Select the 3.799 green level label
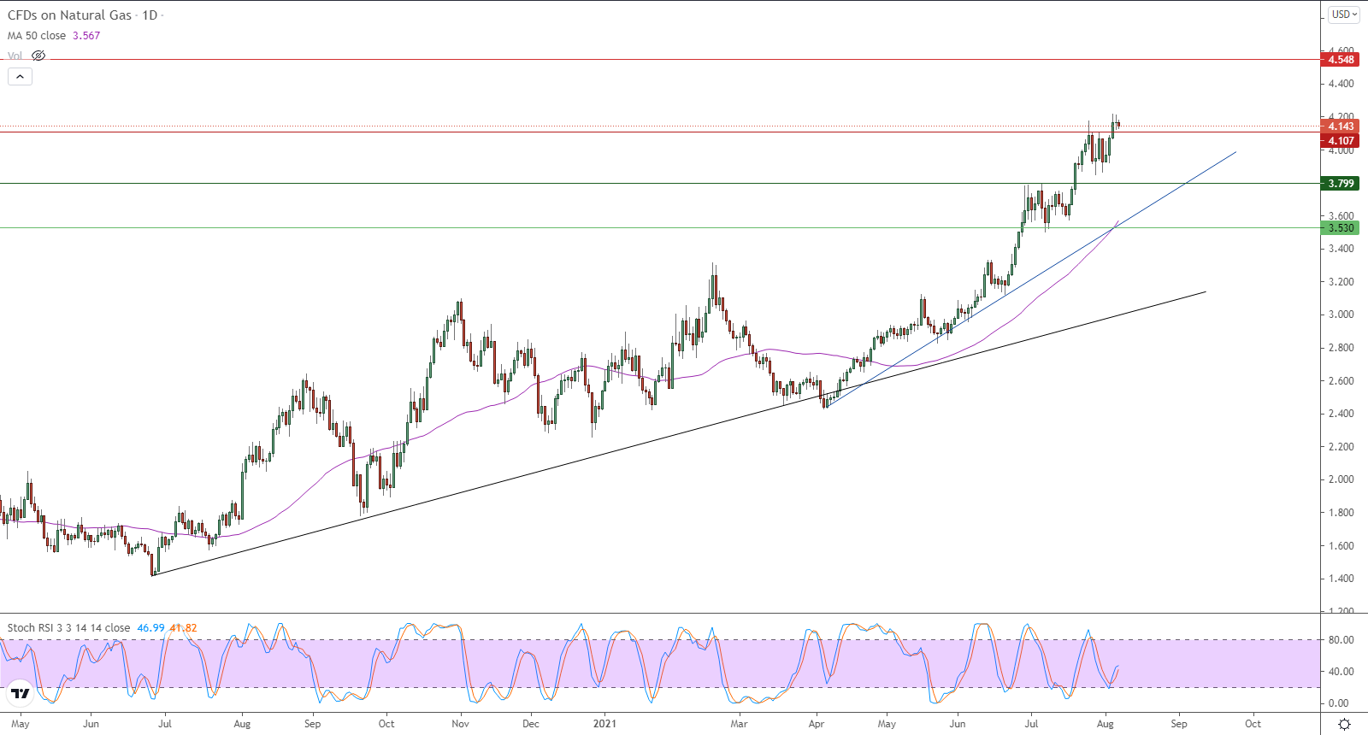The image size is (1368, 735). click(1341, 184)
